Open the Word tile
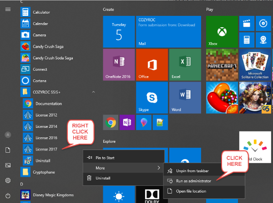The height and width of the screenshot is (203, 273). point(185,97)
